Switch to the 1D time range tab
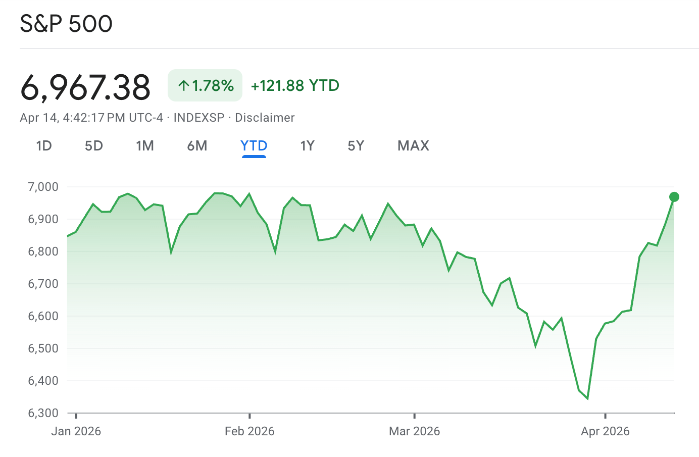The image size is (699, 457). coord(44,146)
